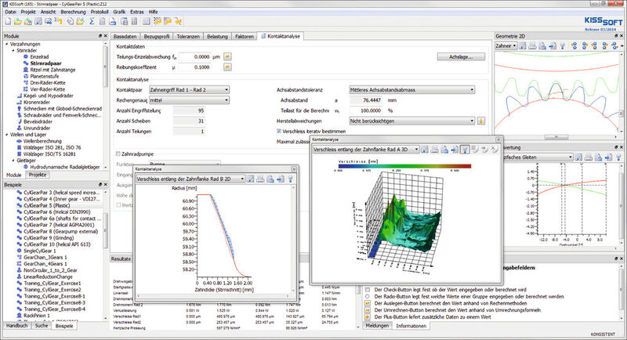Enable the Zahnradpumpe checkbox
The image size is (627, 340).
click(x=119, y=154)
